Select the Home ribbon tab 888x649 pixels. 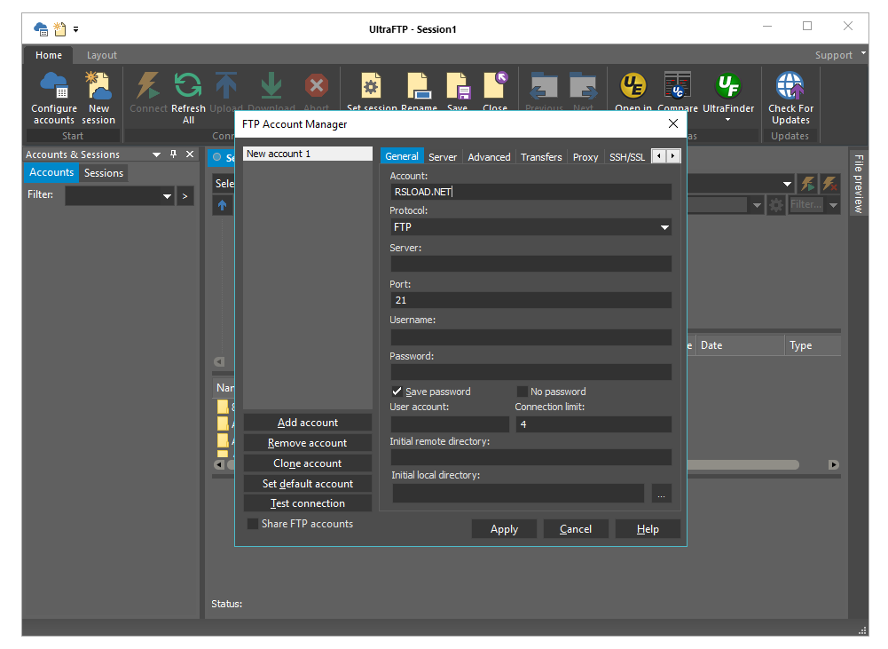coord(49,55)
